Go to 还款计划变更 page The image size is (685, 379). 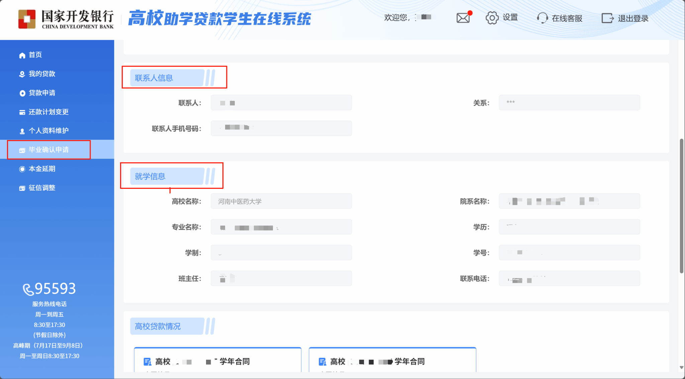pyautogui.click(x=48, y=112)
